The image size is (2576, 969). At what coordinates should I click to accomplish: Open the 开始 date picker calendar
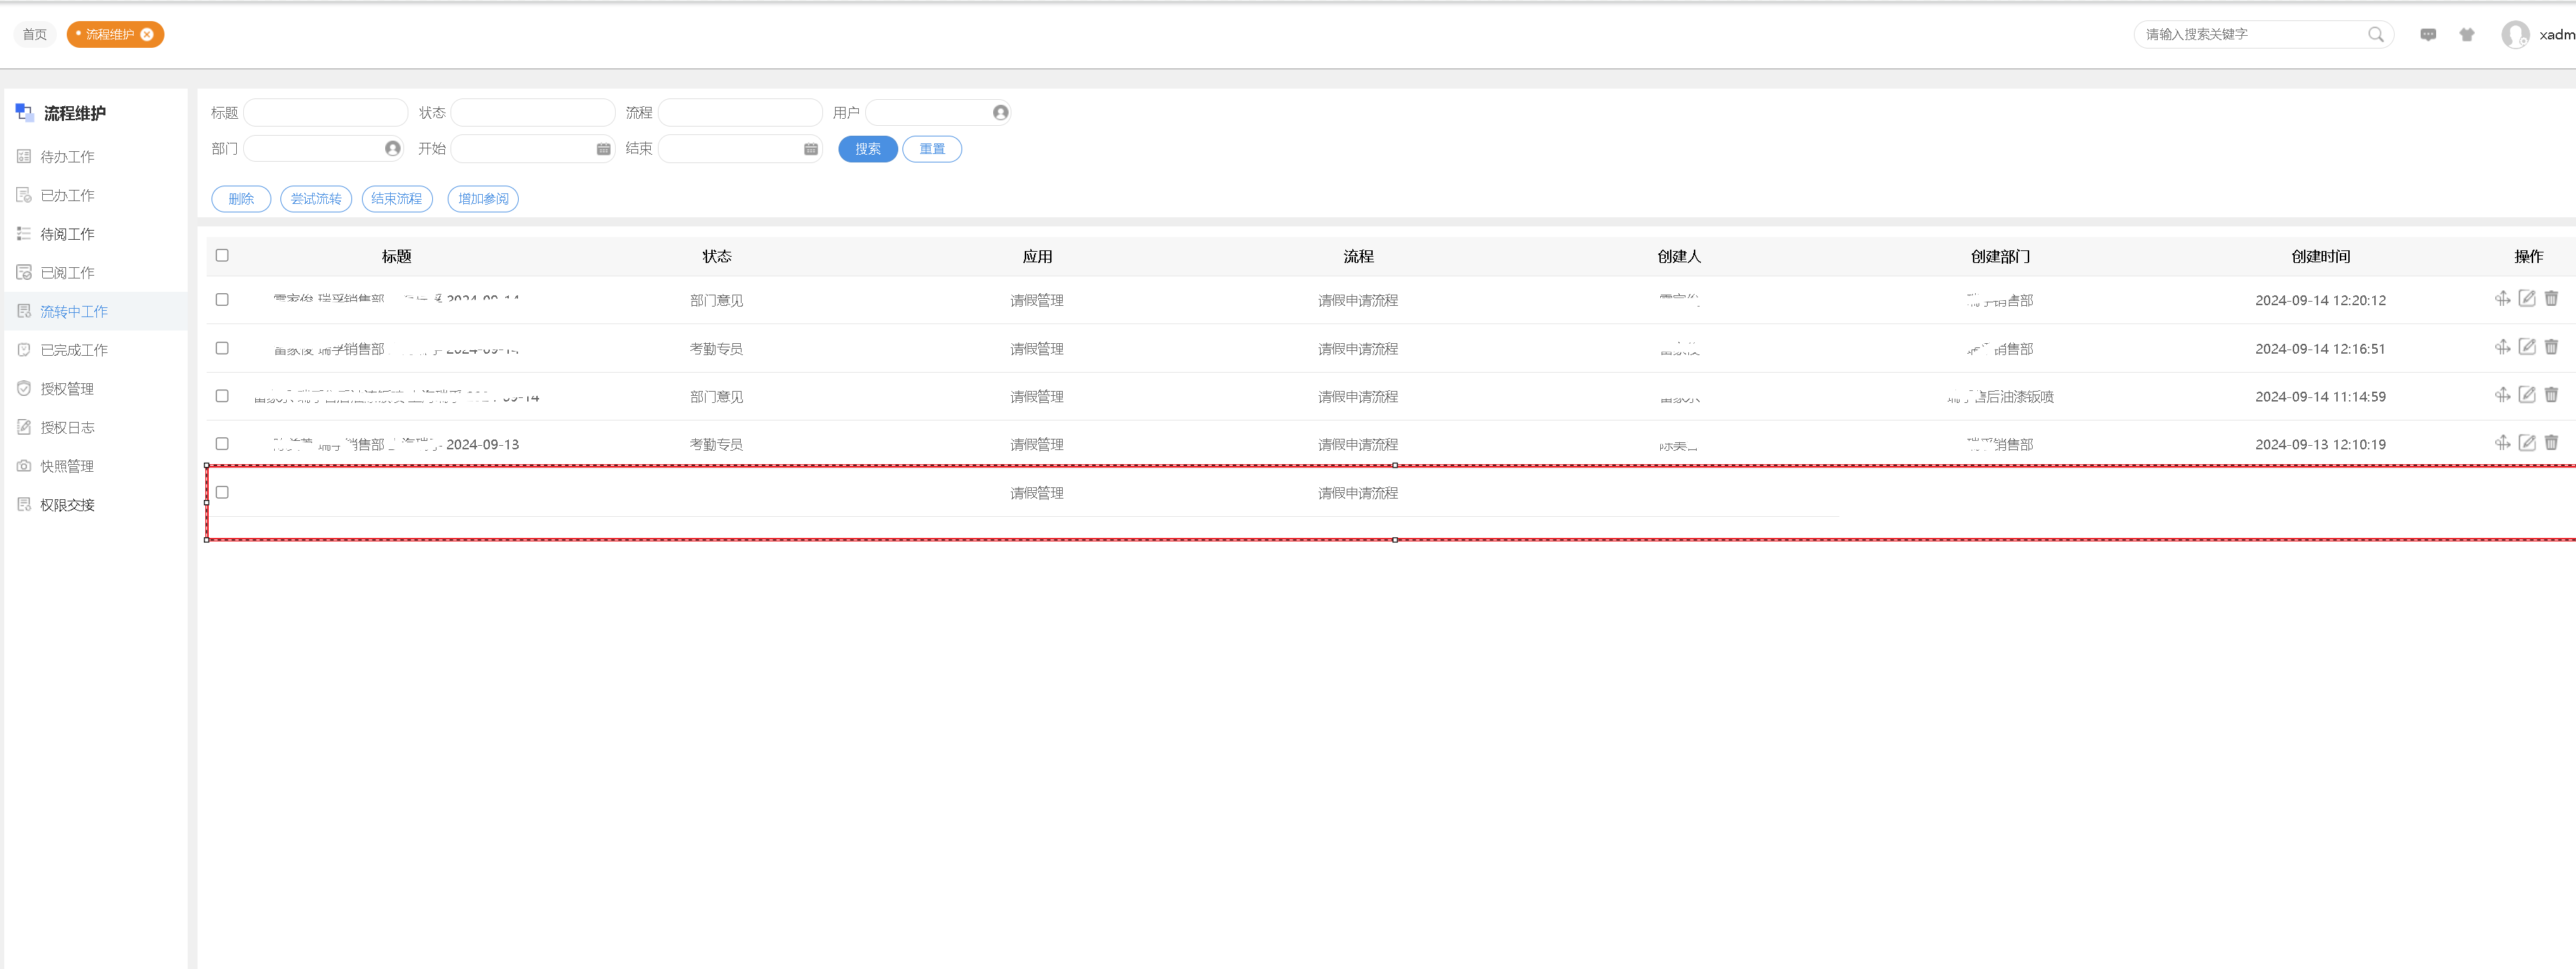[x=603, y=149]
